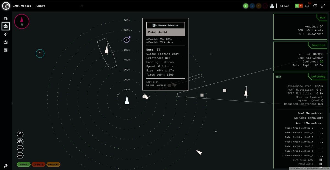Select the nav panel tab
Screen dimensions: 330x170
click(x=322, y=18)
